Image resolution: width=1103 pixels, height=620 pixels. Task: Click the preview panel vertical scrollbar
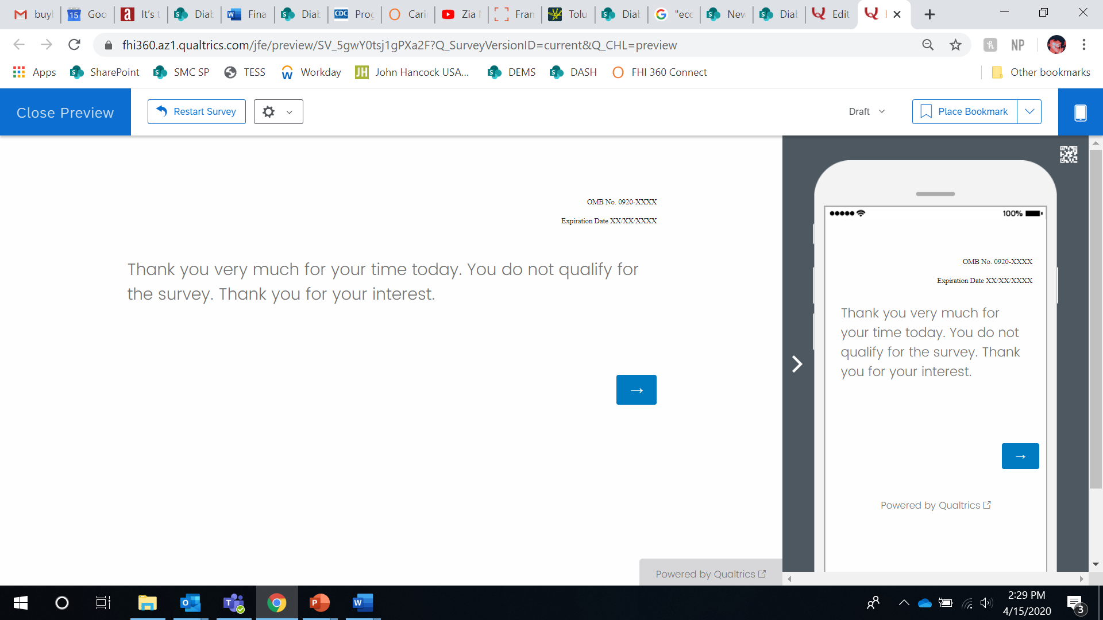coord(1096,316)
